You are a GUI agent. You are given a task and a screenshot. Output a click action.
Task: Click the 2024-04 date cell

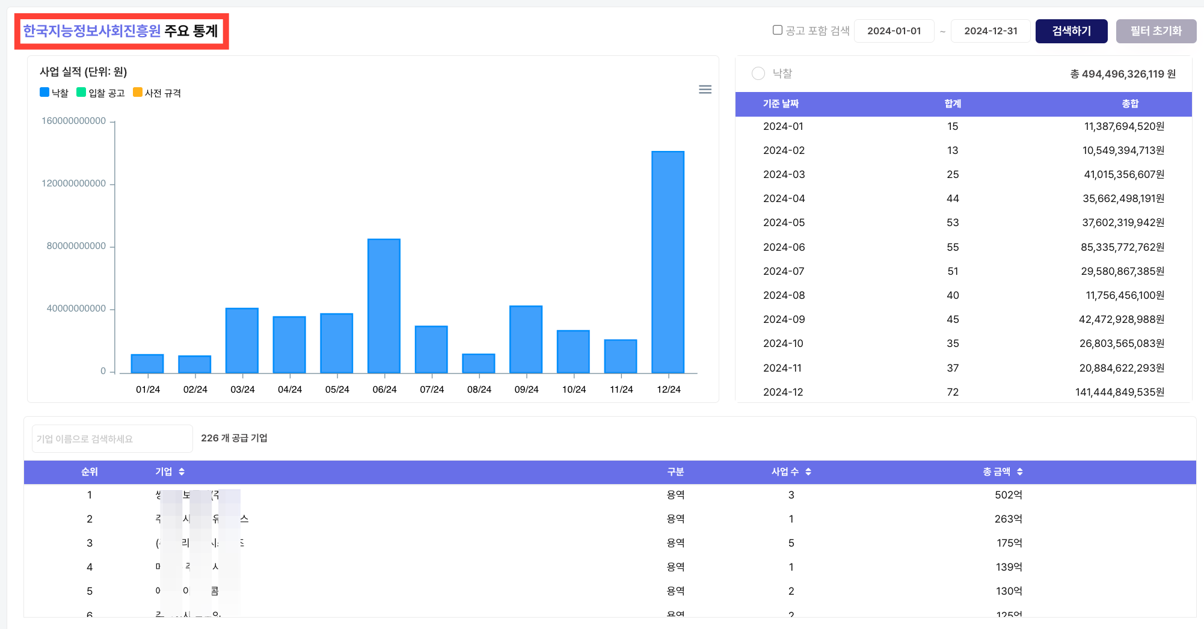coord(784,198)
